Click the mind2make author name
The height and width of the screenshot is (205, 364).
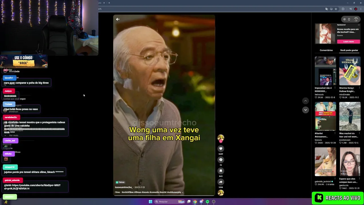click(345, 95)
